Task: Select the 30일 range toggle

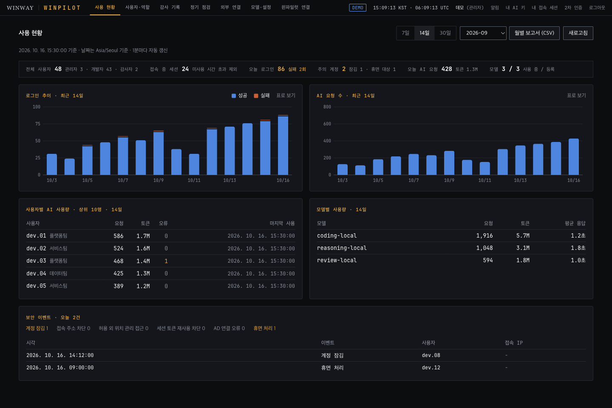Action: pos(445,33)
